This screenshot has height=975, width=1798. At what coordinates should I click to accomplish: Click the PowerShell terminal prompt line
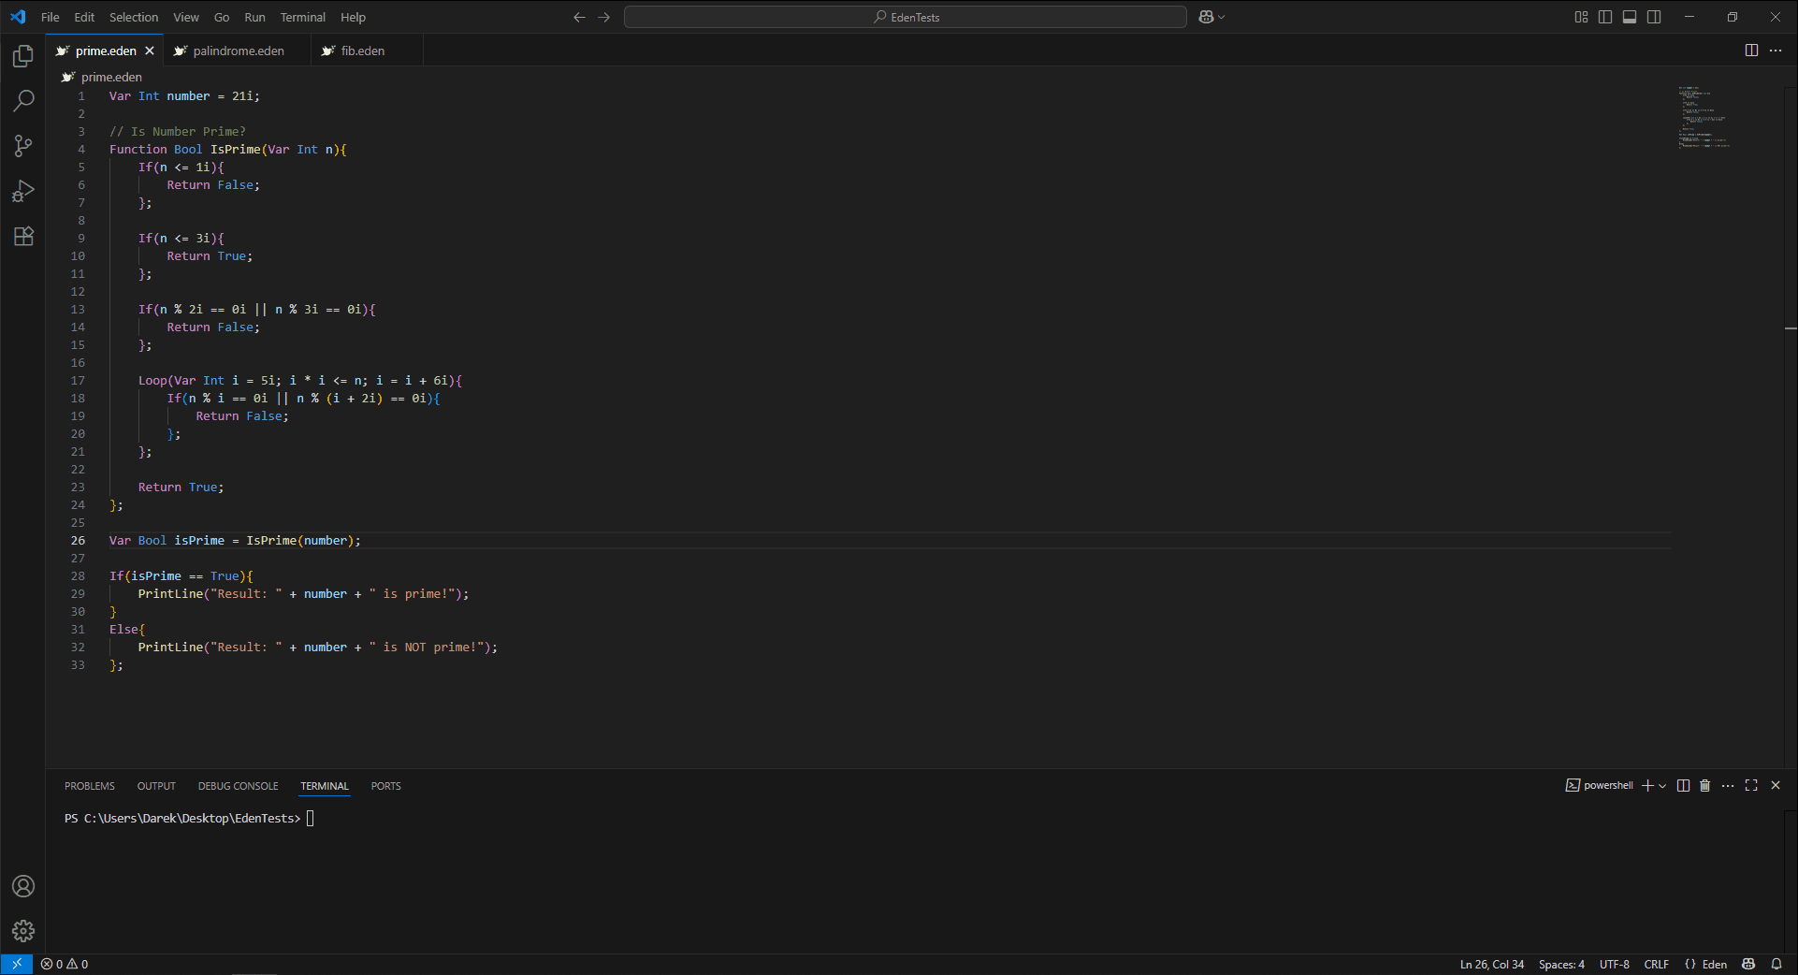[x=188, y=819]
